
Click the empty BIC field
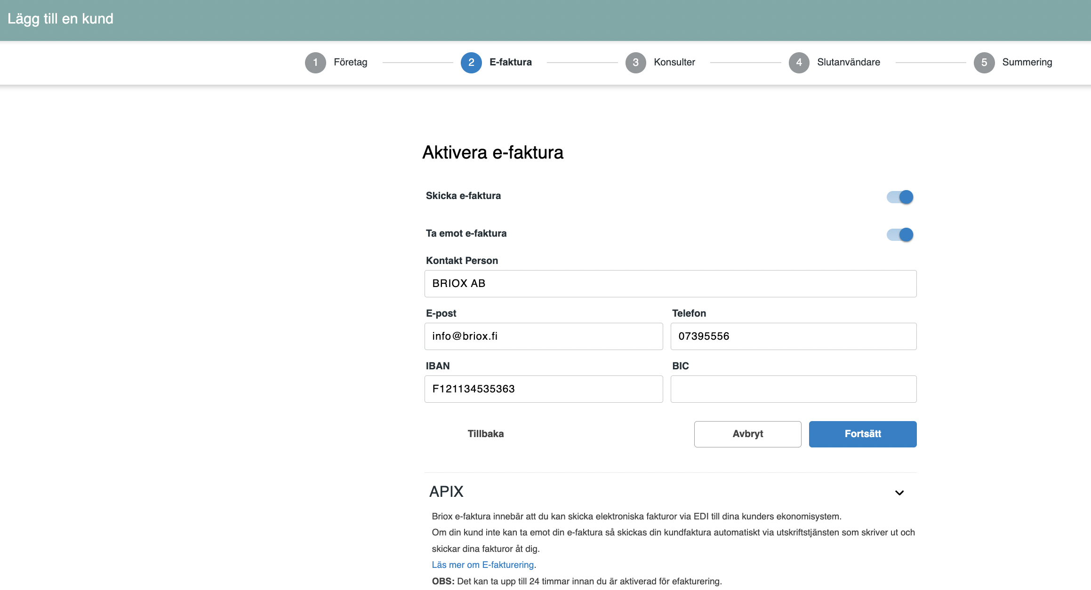point(794,389)
